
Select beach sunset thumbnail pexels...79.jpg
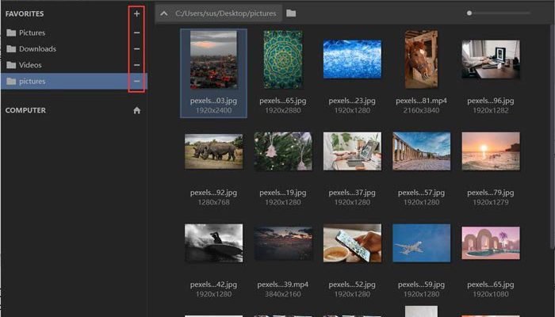[491, 151]
